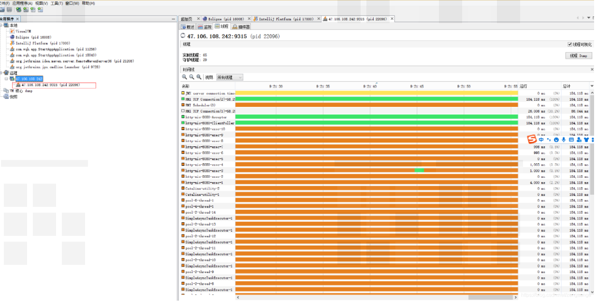Click the cmdline.Launcher Java icon
The width and height of the screenshot is (611, 305).
tap(12, 67)
